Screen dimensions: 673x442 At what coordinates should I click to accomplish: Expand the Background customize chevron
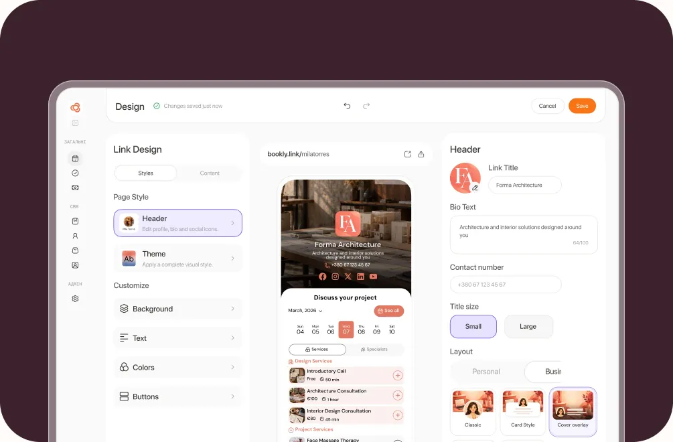(232, 309)
